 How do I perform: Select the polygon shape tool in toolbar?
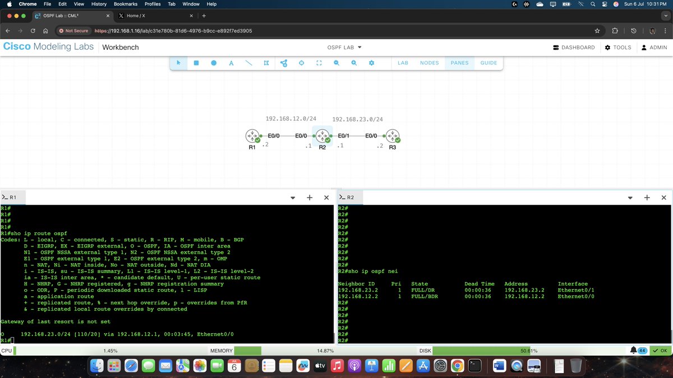[266, 63]
